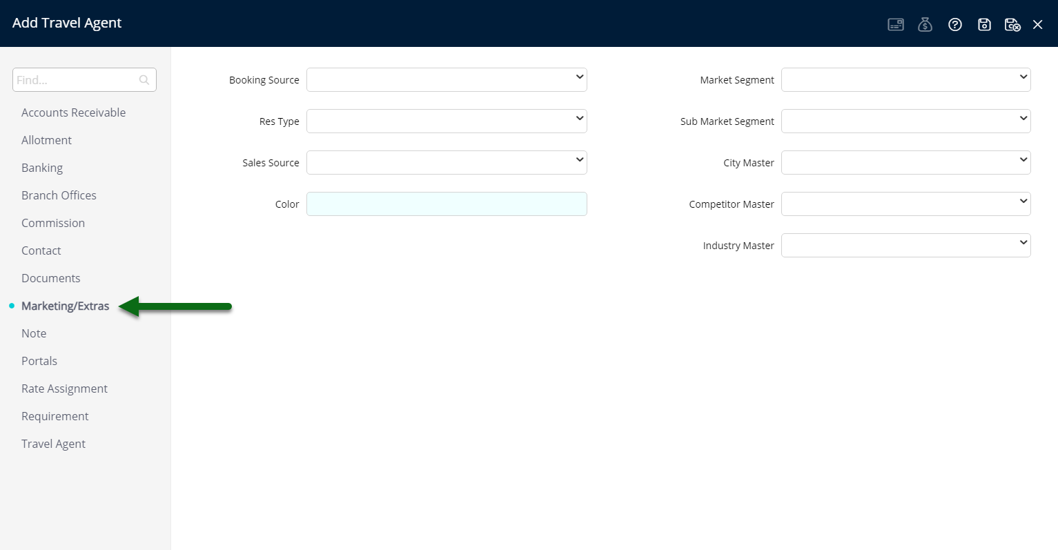Select Banking in the sidebar

42,168
